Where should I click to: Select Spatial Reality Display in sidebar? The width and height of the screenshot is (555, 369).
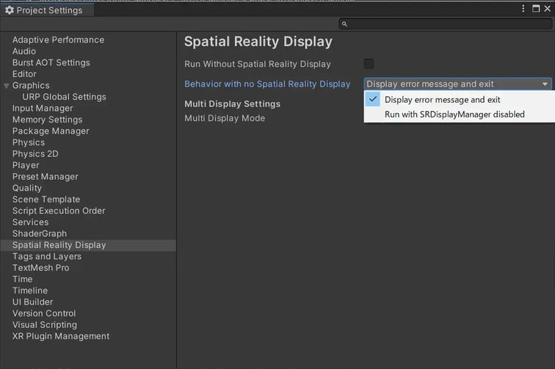(88, 245)
